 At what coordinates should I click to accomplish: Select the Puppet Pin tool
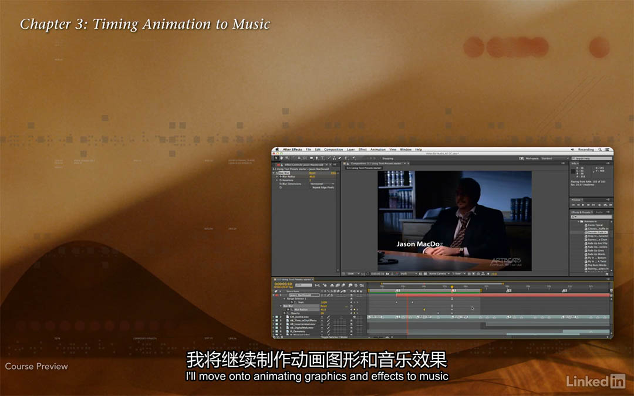click(x=353, y=158)
